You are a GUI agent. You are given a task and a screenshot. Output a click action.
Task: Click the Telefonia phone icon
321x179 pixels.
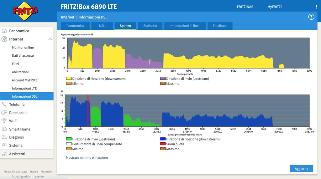4,105
